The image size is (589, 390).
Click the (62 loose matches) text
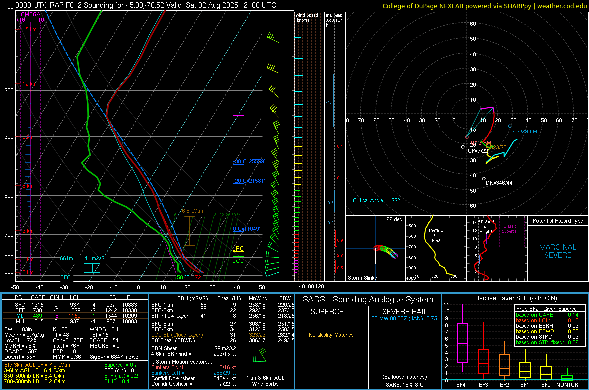coord(405,377)
